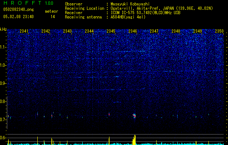Click the 2349 time marker
The width and height of the screenshot is (228, 145).
pos(198,31)
